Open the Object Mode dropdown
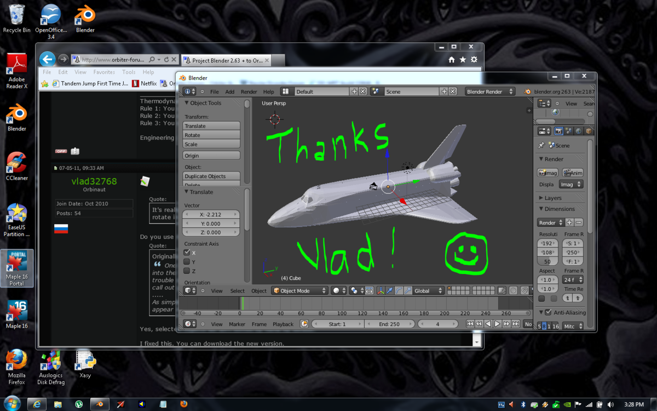 [x=299, y=290]
